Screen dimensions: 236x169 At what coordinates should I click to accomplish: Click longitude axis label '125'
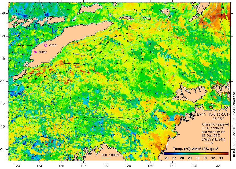(x=61, y=166)
